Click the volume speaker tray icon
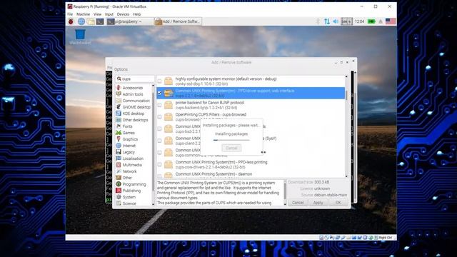 pos(336,21)
